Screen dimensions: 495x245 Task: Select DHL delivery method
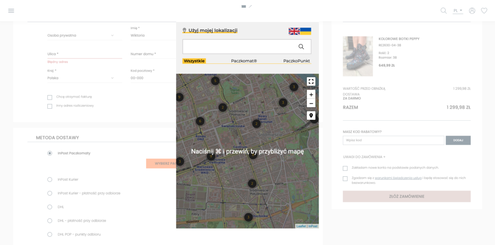[50, 207]
